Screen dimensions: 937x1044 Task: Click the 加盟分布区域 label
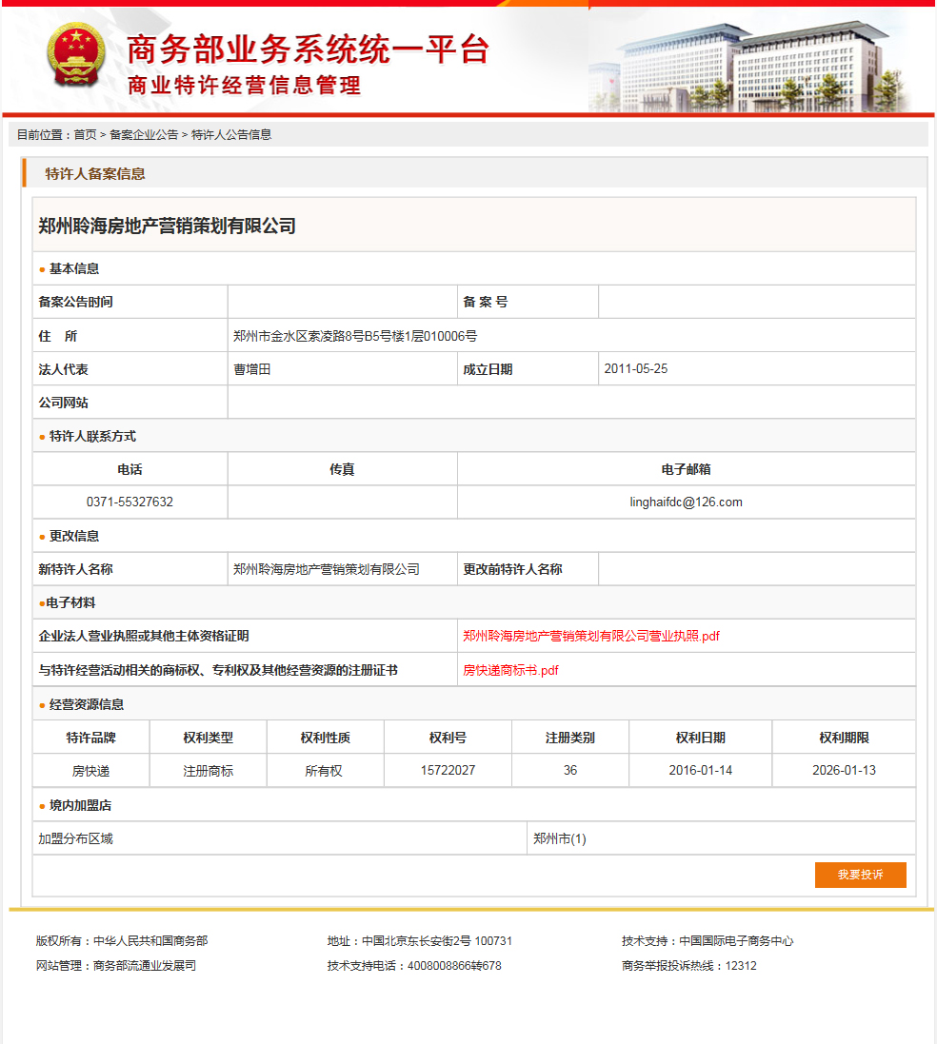click(75, 839)
